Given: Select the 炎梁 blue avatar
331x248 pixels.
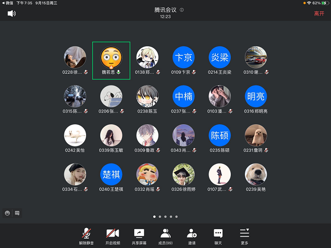Looking at the screenshot, I should click(220, 57).
